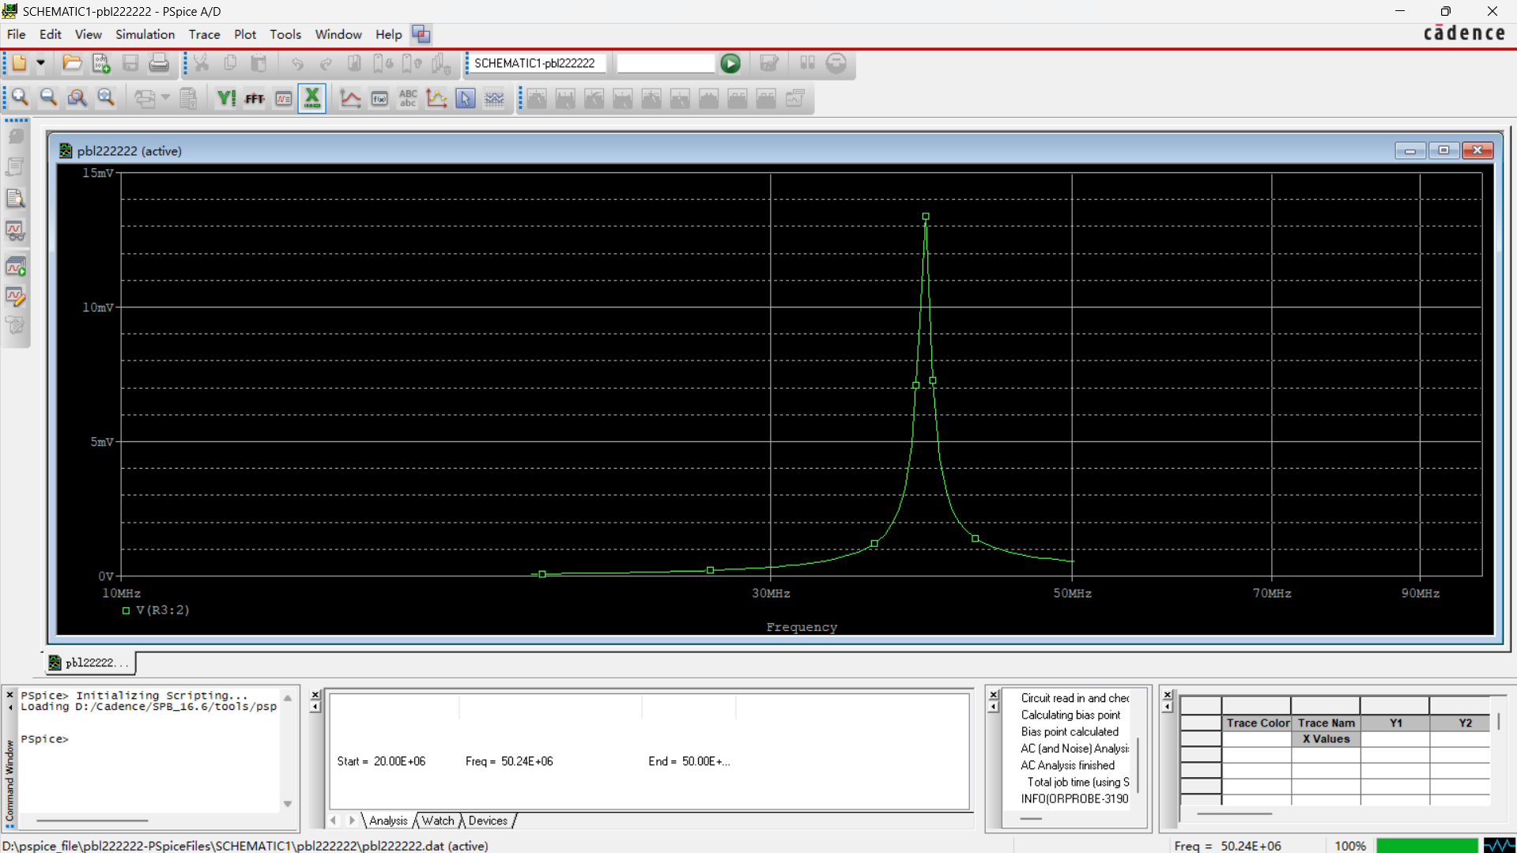
Task: Click the Print icon
Action: click(x=159, y=63)
